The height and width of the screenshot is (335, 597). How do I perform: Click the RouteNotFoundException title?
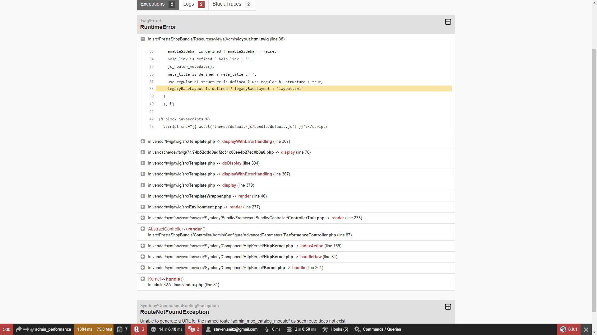click(174, 312)
